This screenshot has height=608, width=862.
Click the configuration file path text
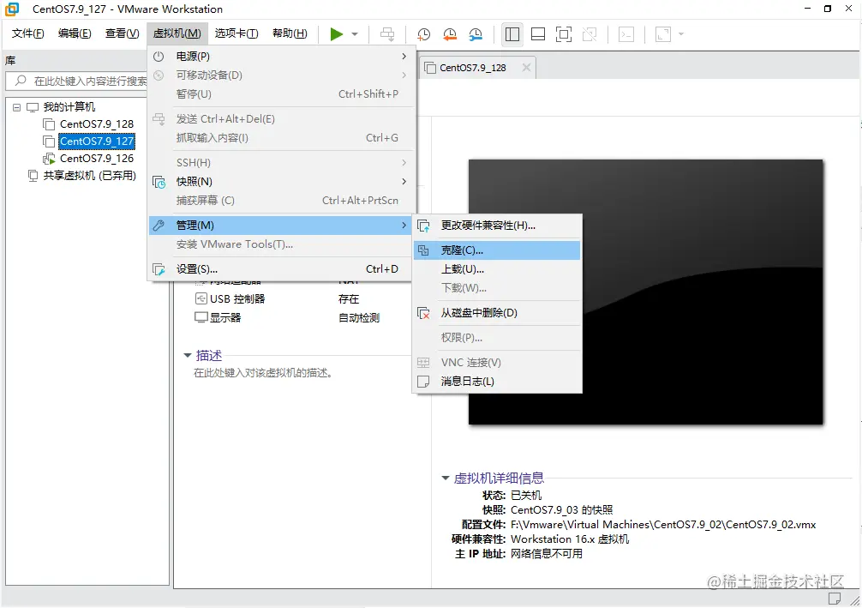tap(662, 524)
